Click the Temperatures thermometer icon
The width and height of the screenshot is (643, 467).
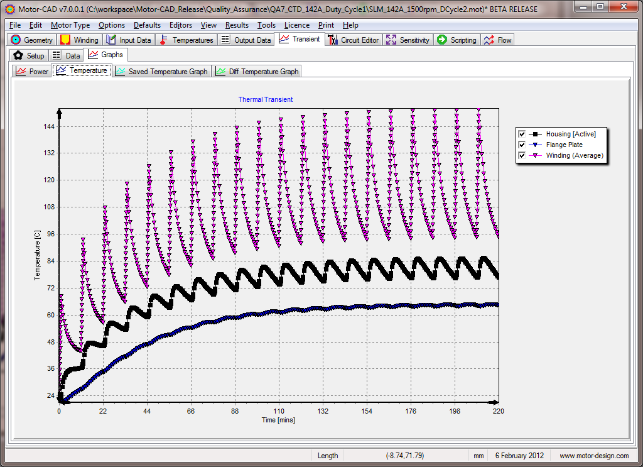(163, 40)
